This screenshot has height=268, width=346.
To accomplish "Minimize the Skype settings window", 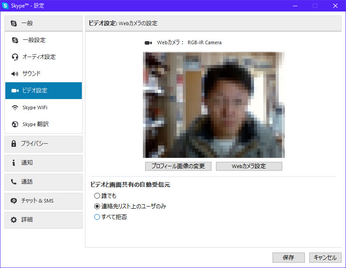I will [295, 6].
